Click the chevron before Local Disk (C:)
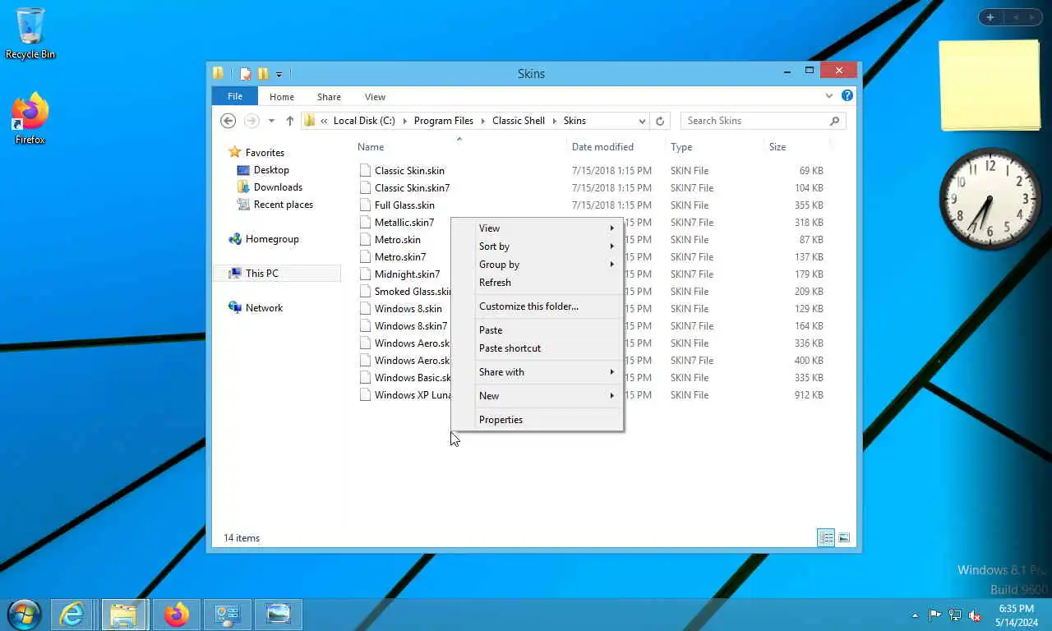The image size is (1052, 631). pyautogui.click(x=324, y=121)
